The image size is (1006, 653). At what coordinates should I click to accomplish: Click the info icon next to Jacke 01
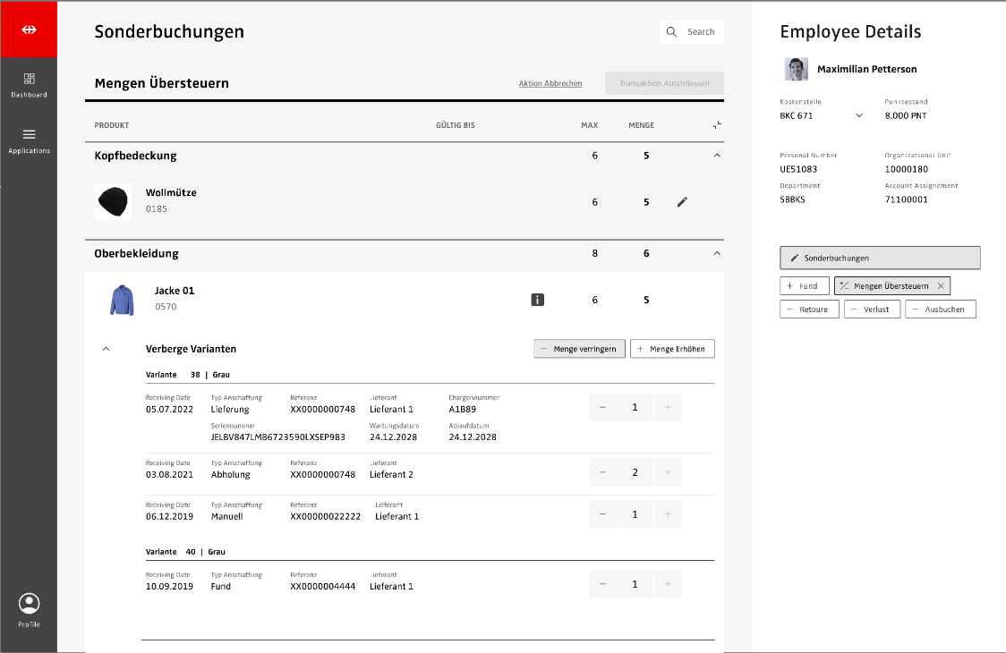(537, 301)
